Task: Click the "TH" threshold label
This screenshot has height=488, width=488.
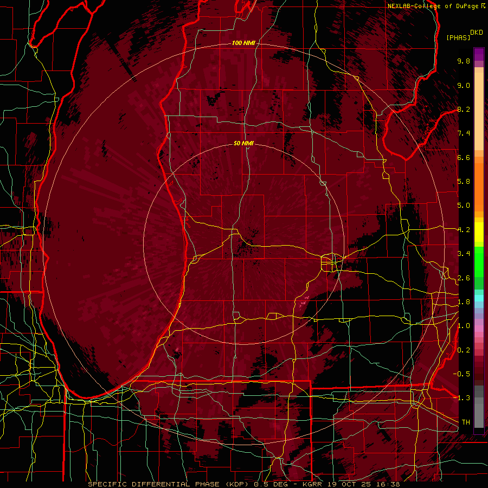Action: pos(466,422)
